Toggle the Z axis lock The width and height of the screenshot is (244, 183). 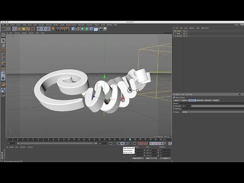coord(48,29)
